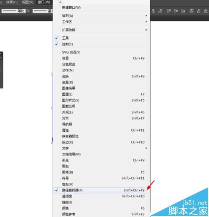Uncheck the 路径查找器(P) item
This screenshot has height=217, width=209.
[x=102, y=190]
